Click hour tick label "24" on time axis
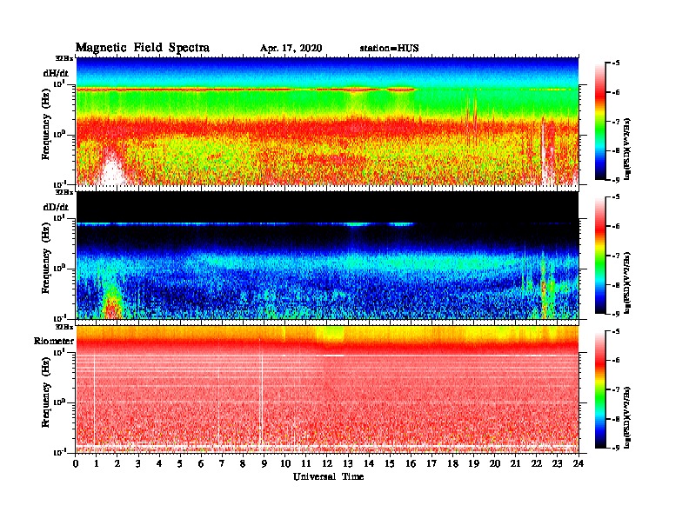689x532 pixels. 579,463
